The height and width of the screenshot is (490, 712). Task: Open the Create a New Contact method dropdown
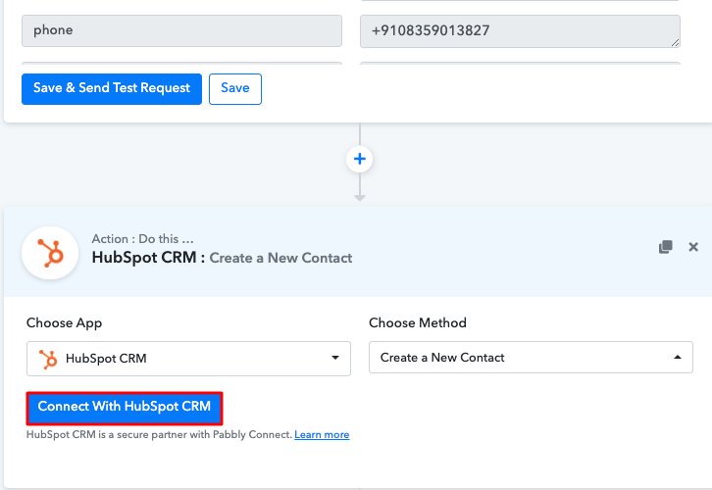click(x=531, y=358)
